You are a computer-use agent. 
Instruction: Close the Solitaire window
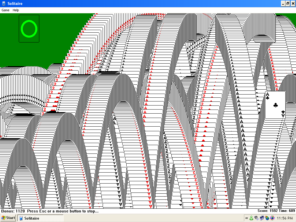293,3
